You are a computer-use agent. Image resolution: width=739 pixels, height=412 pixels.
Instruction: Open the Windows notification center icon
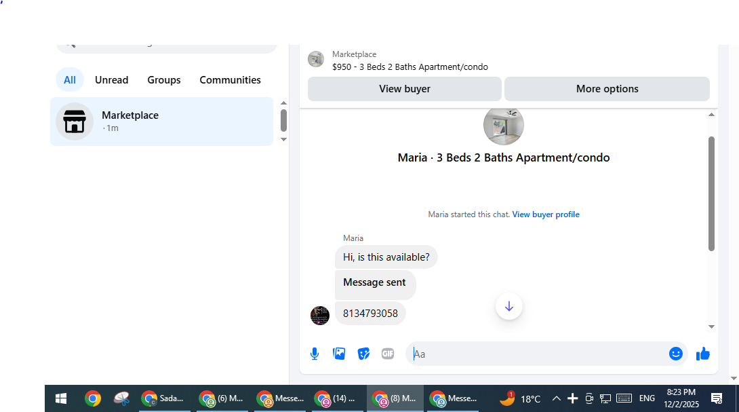point(717,399)
